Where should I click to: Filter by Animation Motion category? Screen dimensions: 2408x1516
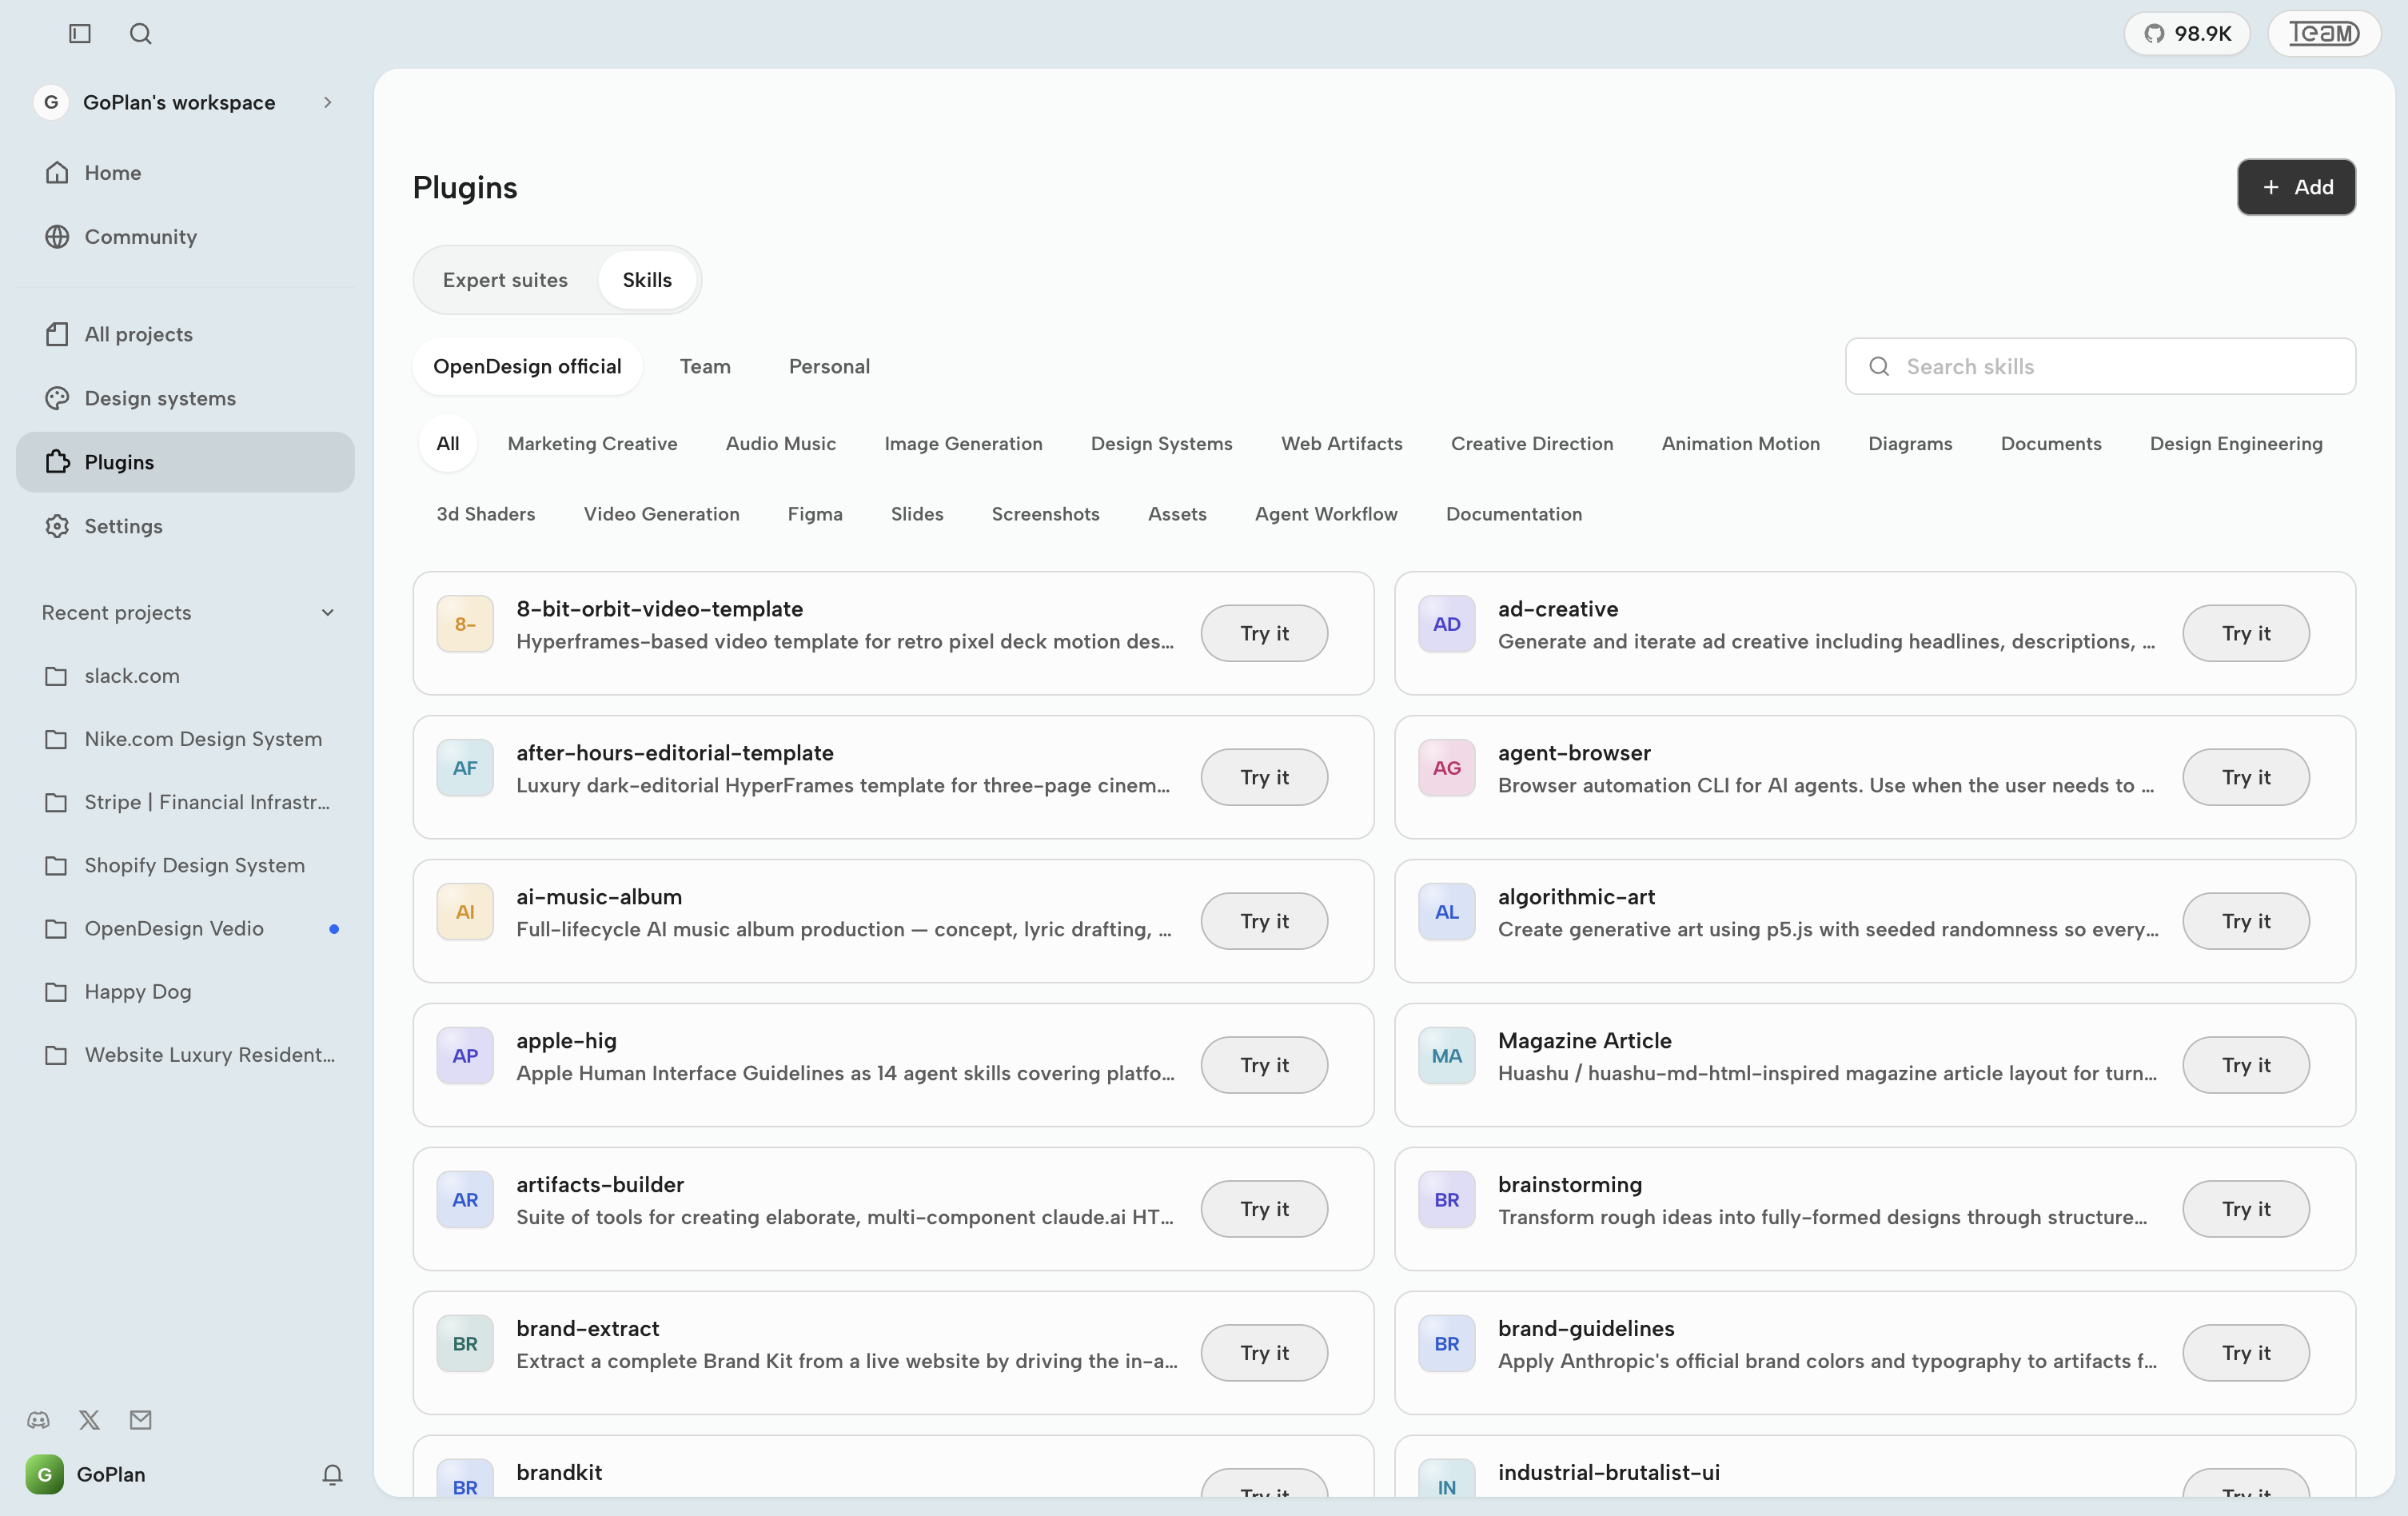(1741, 443)
